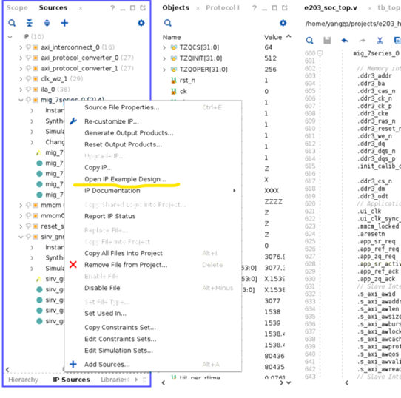Click the Objects horizontal scrollbar right arrow
Screen dimensions: 401x398
[x=282, y=383]
